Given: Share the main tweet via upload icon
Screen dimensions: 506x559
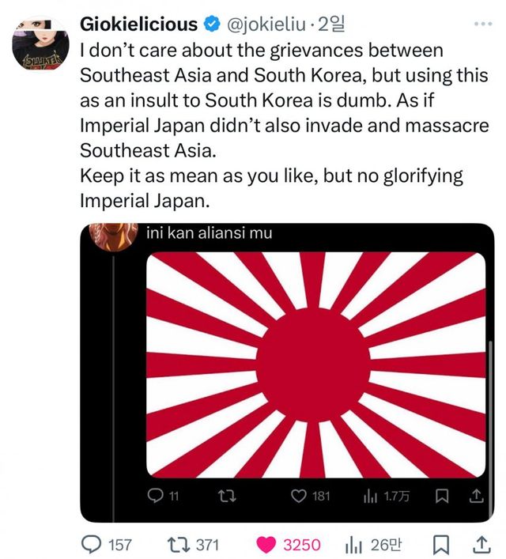Looking at the screenshot, I should pos(481,545).
